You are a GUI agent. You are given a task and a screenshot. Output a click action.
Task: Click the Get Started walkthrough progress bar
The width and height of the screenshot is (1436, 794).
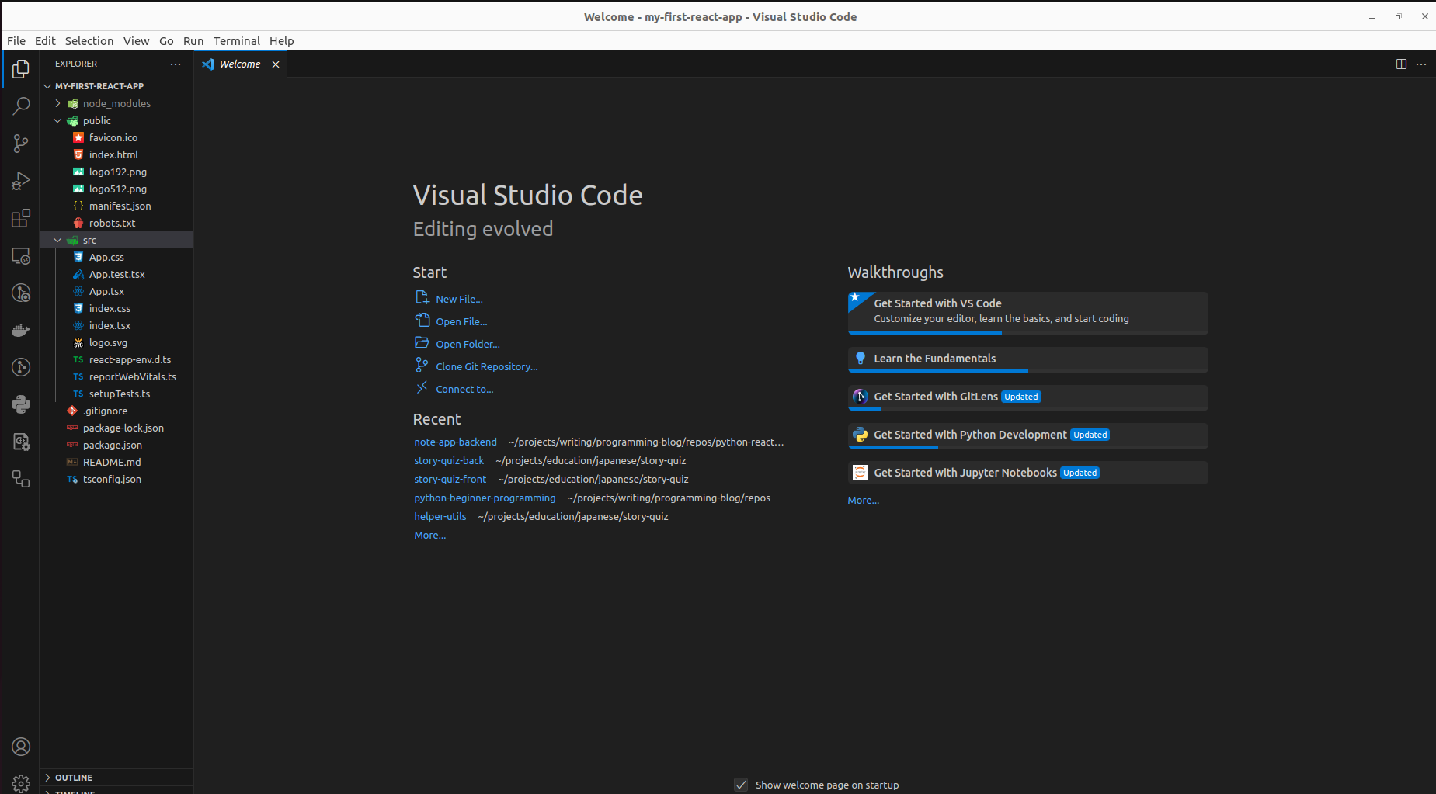click(924, 333)
